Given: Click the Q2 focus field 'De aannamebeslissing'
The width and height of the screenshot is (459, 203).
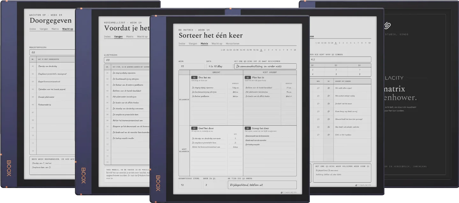Looking at the screenshot, I should click(x=265, y=66).
